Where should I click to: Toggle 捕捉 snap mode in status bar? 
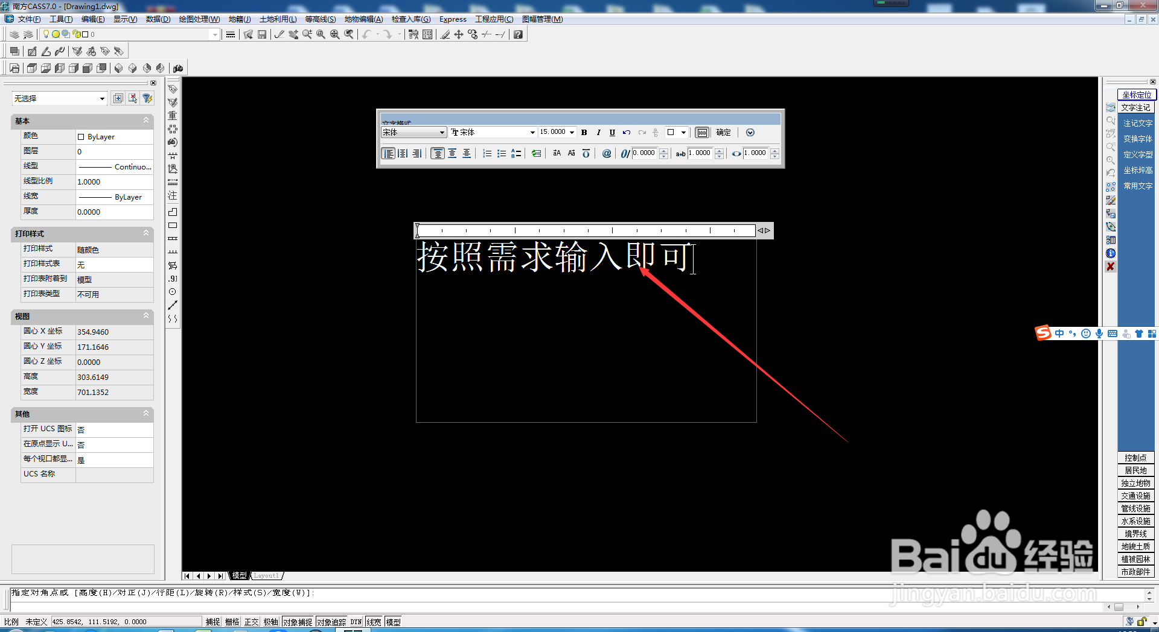tap(212, 622)
